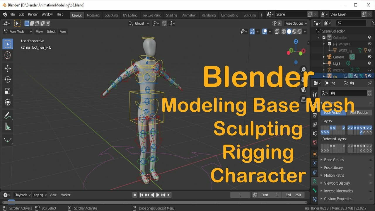Open the Keying dropdown in timeline
Screen dimensions: 375x211
(40, 195)
